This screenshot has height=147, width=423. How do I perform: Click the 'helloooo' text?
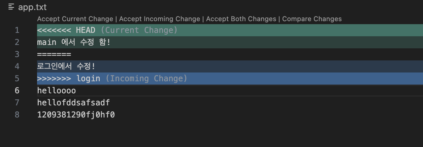coord(57,91)
